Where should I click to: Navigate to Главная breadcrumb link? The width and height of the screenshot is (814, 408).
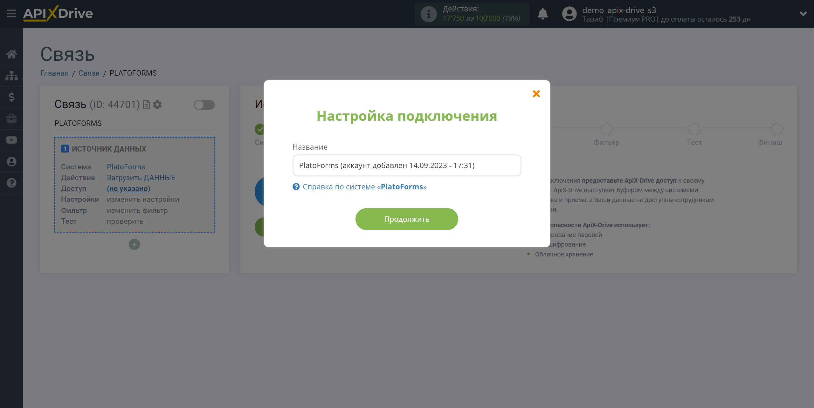click(x=54, y=73)
